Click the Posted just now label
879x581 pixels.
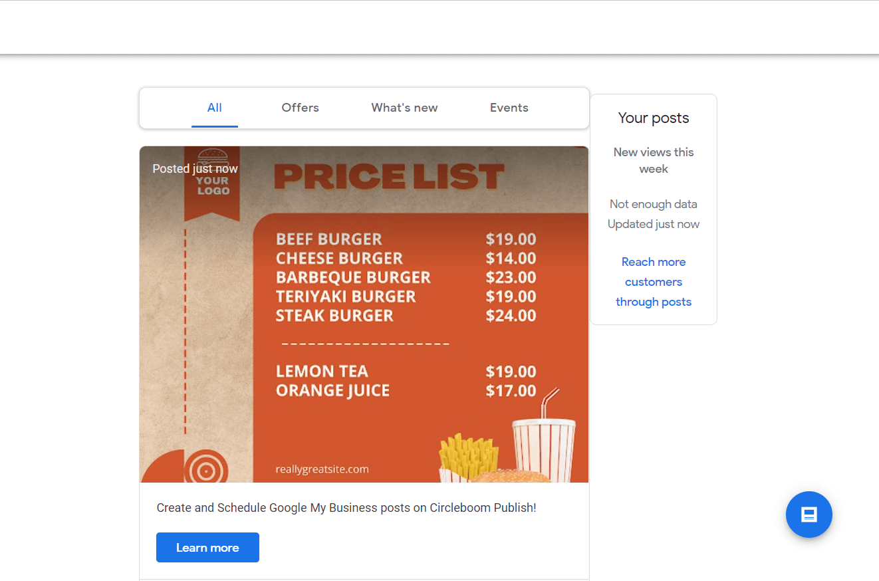195,168
